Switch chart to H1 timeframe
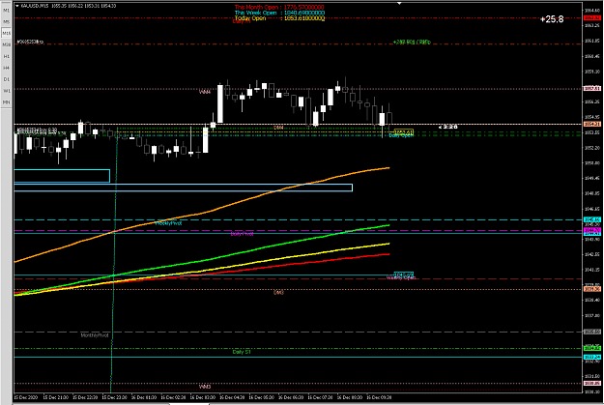 click(x=6, y=57)
